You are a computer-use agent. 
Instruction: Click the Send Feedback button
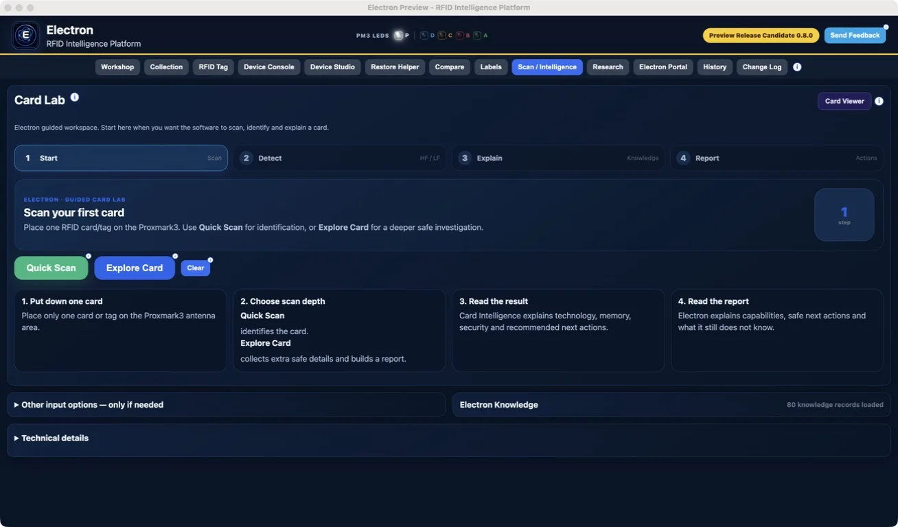tap(855, 36)
